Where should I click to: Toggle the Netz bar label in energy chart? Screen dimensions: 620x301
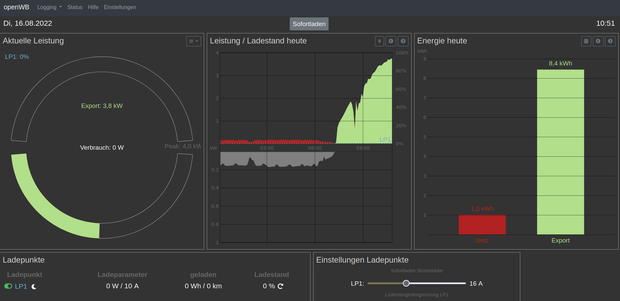point(482,241)
